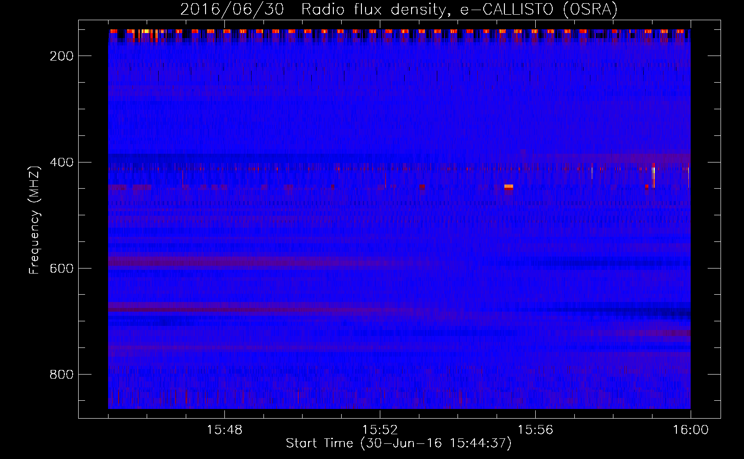
Task: Click the 800 frequency tick label
Action: 61,375
